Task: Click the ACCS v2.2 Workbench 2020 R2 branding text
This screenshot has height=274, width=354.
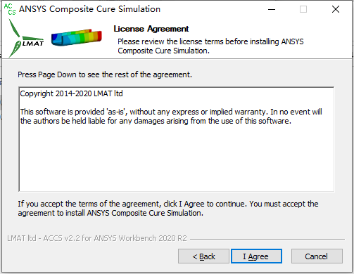Action: (97, 238)
